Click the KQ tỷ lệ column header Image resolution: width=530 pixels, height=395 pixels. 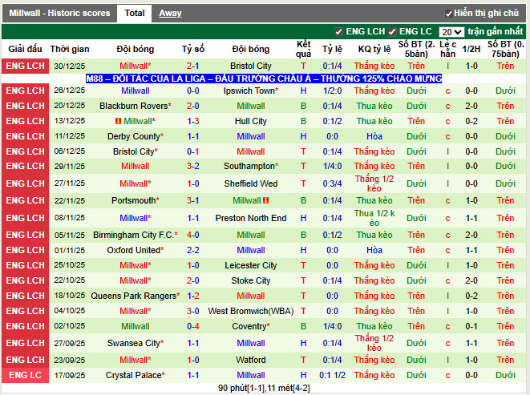pos(374,50)
